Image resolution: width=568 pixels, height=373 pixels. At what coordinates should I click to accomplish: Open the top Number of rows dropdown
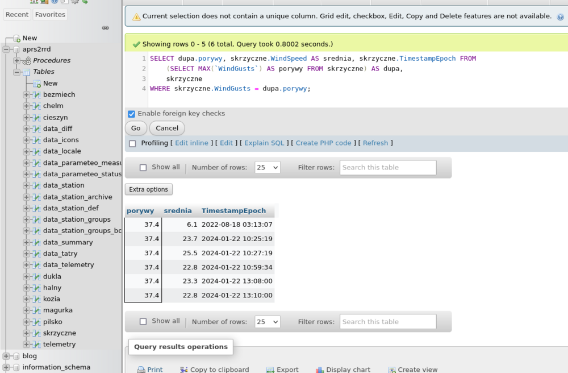[267, 168]
